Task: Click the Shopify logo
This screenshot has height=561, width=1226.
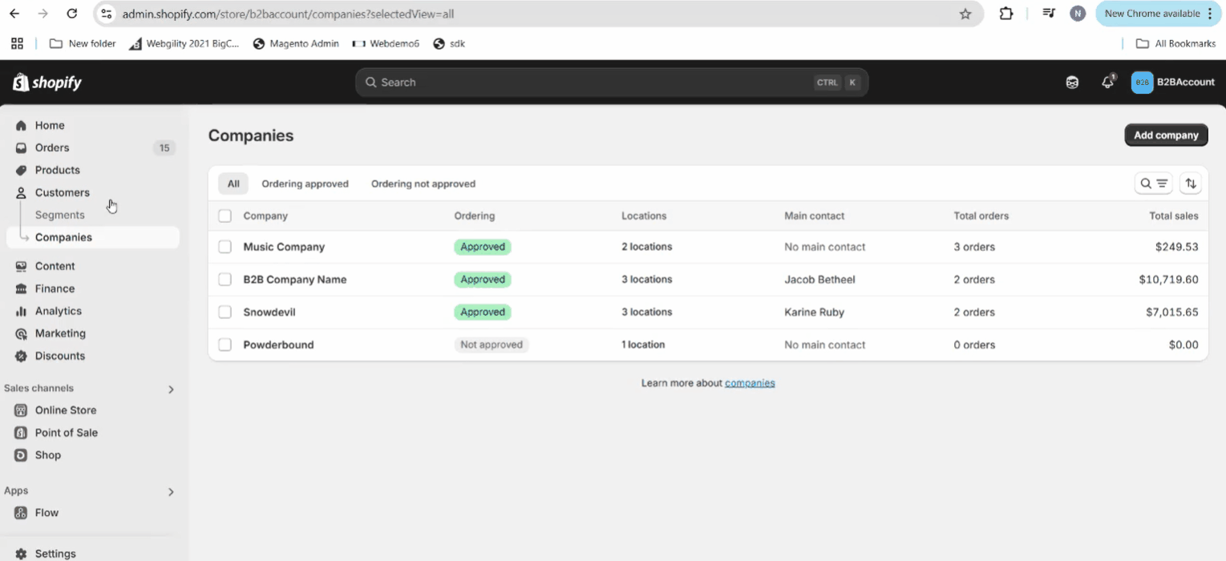Action: click(47, 83)
